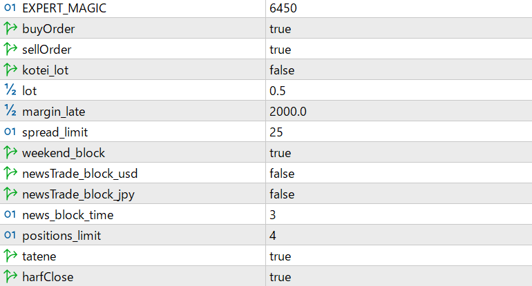Click the boolean icon beside harfClose
The height and width of the screenshot is (286, 532).
(x=10, y=277)
